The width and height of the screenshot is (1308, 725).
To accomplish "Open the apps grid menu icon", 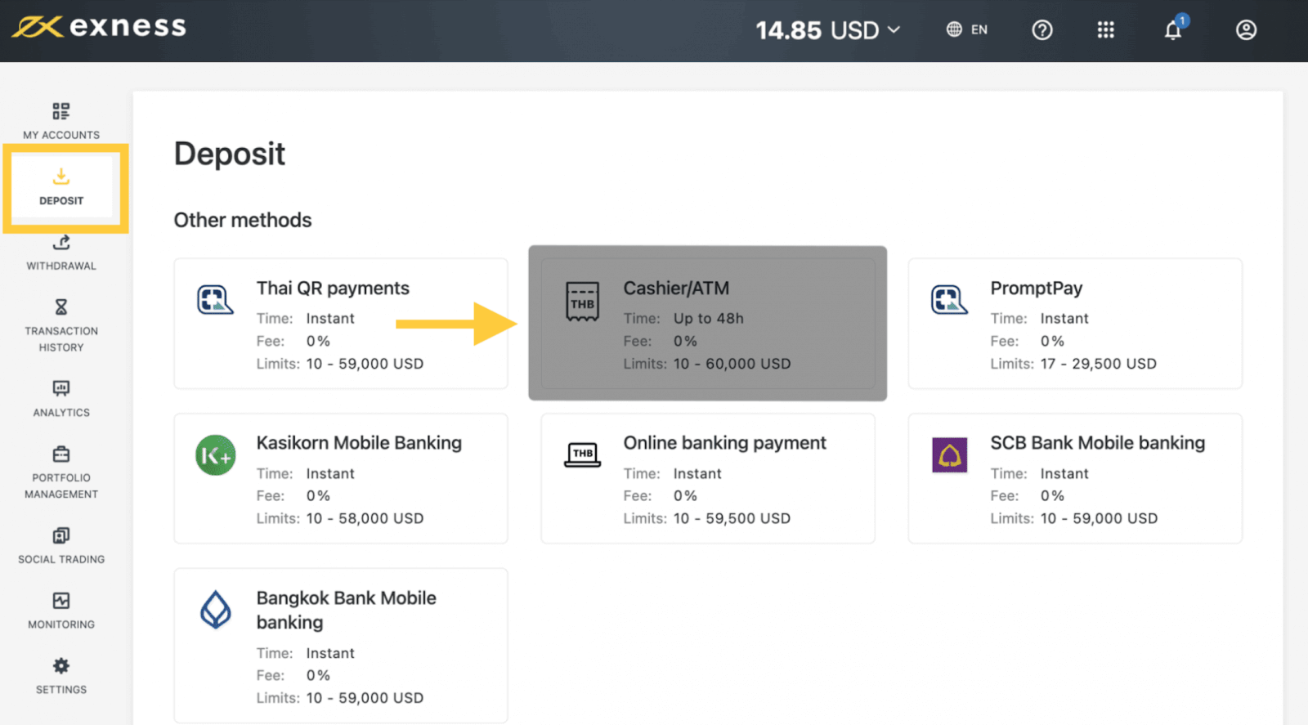I will pyautogui.click(x=1105, y=30).
